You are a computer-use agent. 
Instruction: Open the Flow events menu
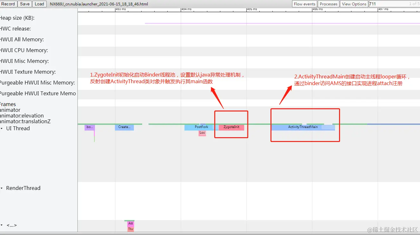[304, 4]
